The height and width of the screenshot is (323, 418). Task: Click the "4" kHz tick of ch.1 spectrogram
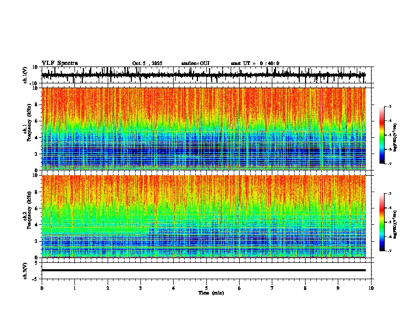click(x=37, y=138)
